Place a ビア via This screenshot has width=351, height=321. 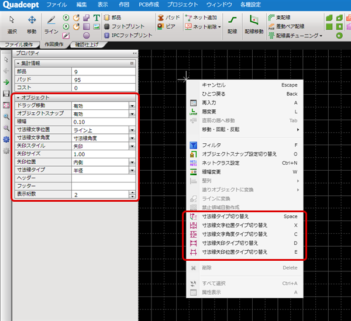click(166, 26)
